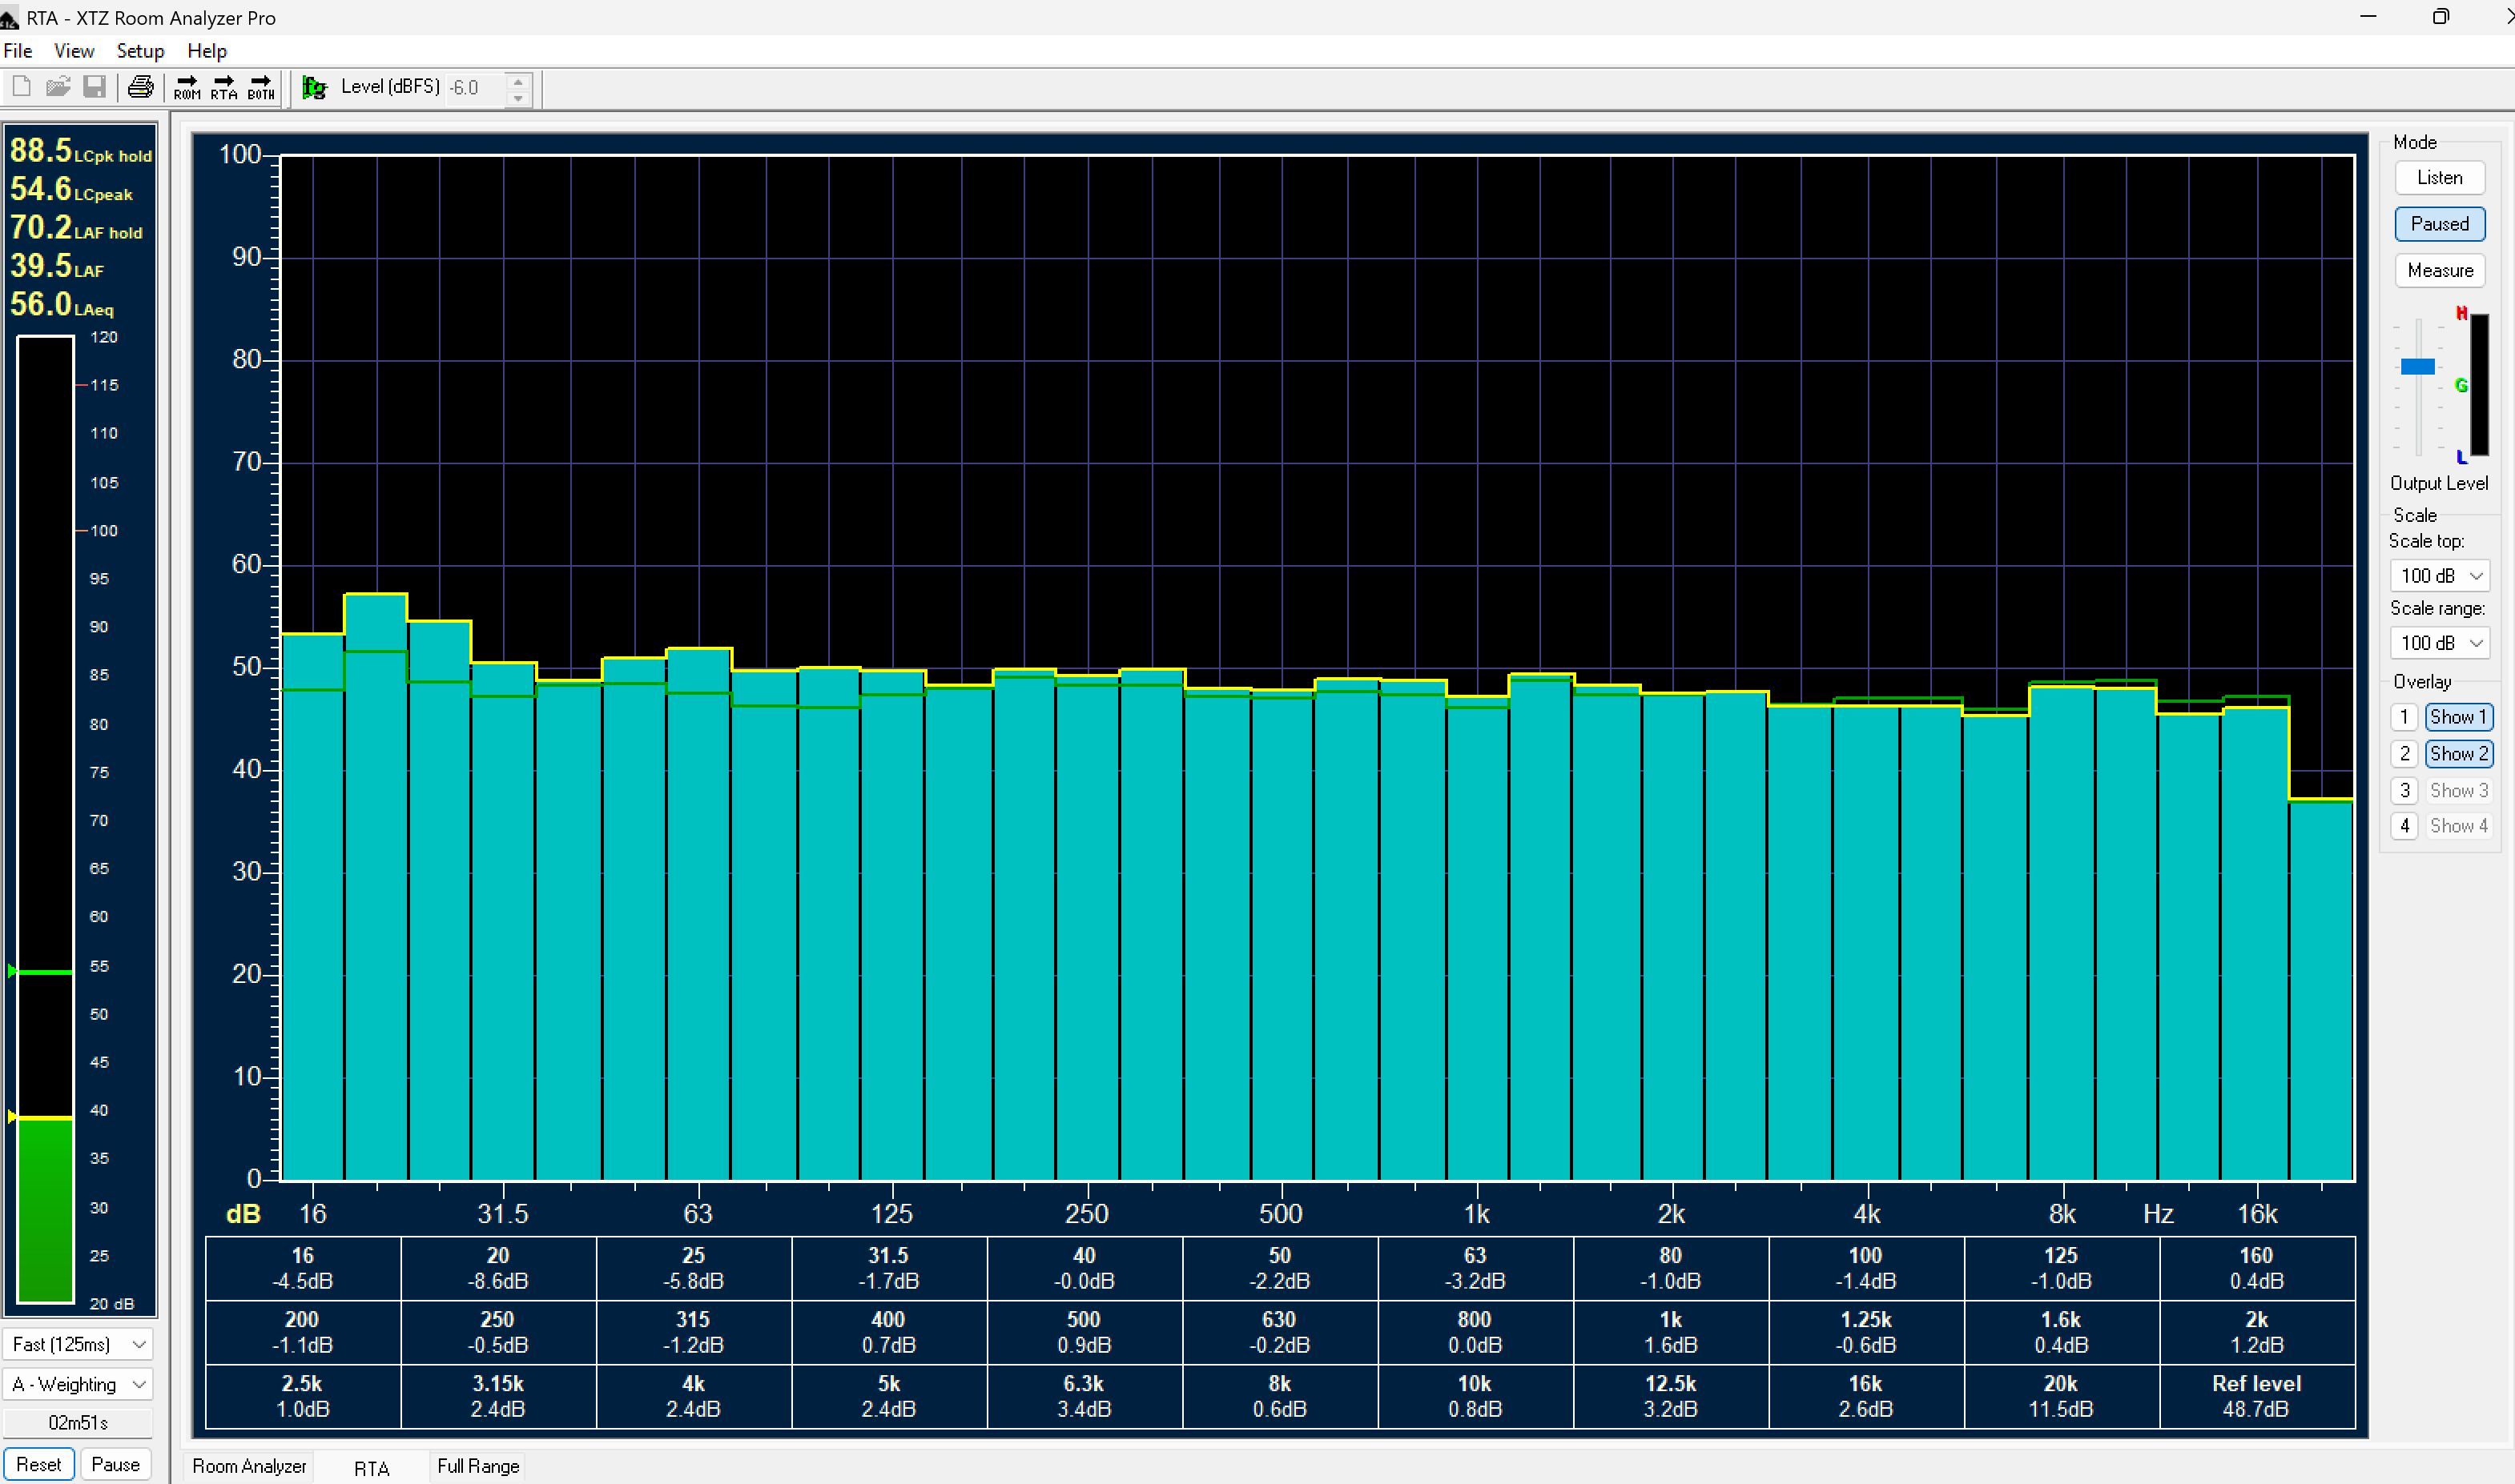Viewport: 2515px width, 1484px height.
Task: Open the Setup menu
Action: click(140, 51)
